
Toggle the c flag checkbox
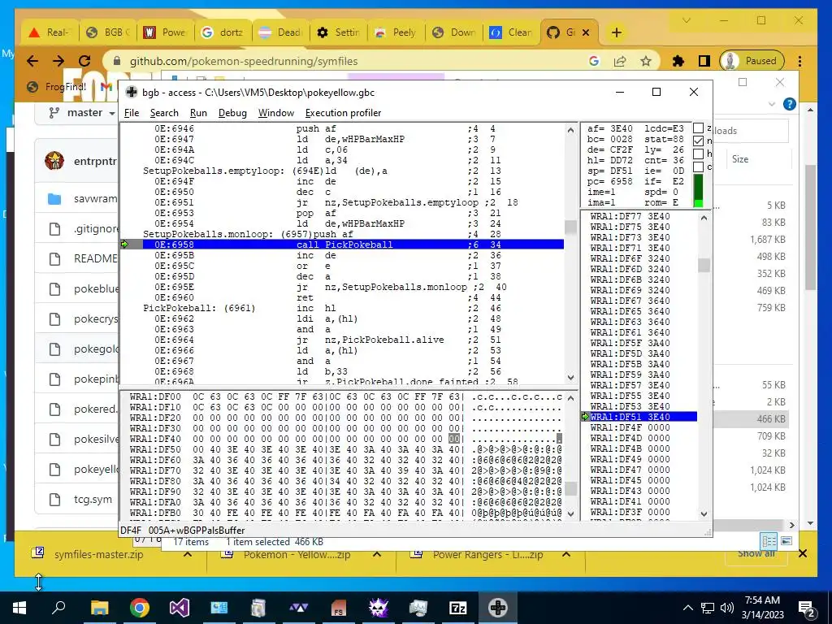point(698,166)
